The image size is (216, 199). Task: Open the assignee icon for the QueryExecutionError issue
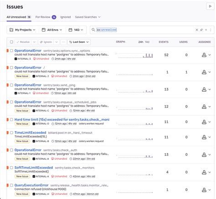click(x=204, y=190)
